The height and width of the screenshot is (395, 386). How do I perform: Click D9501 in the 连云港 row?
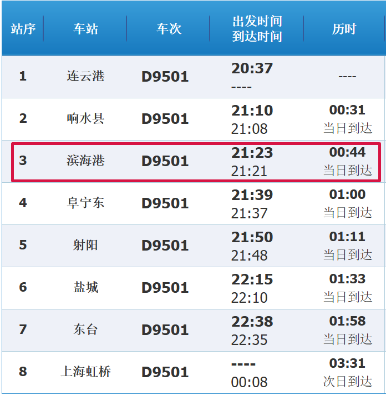point(165,77)
